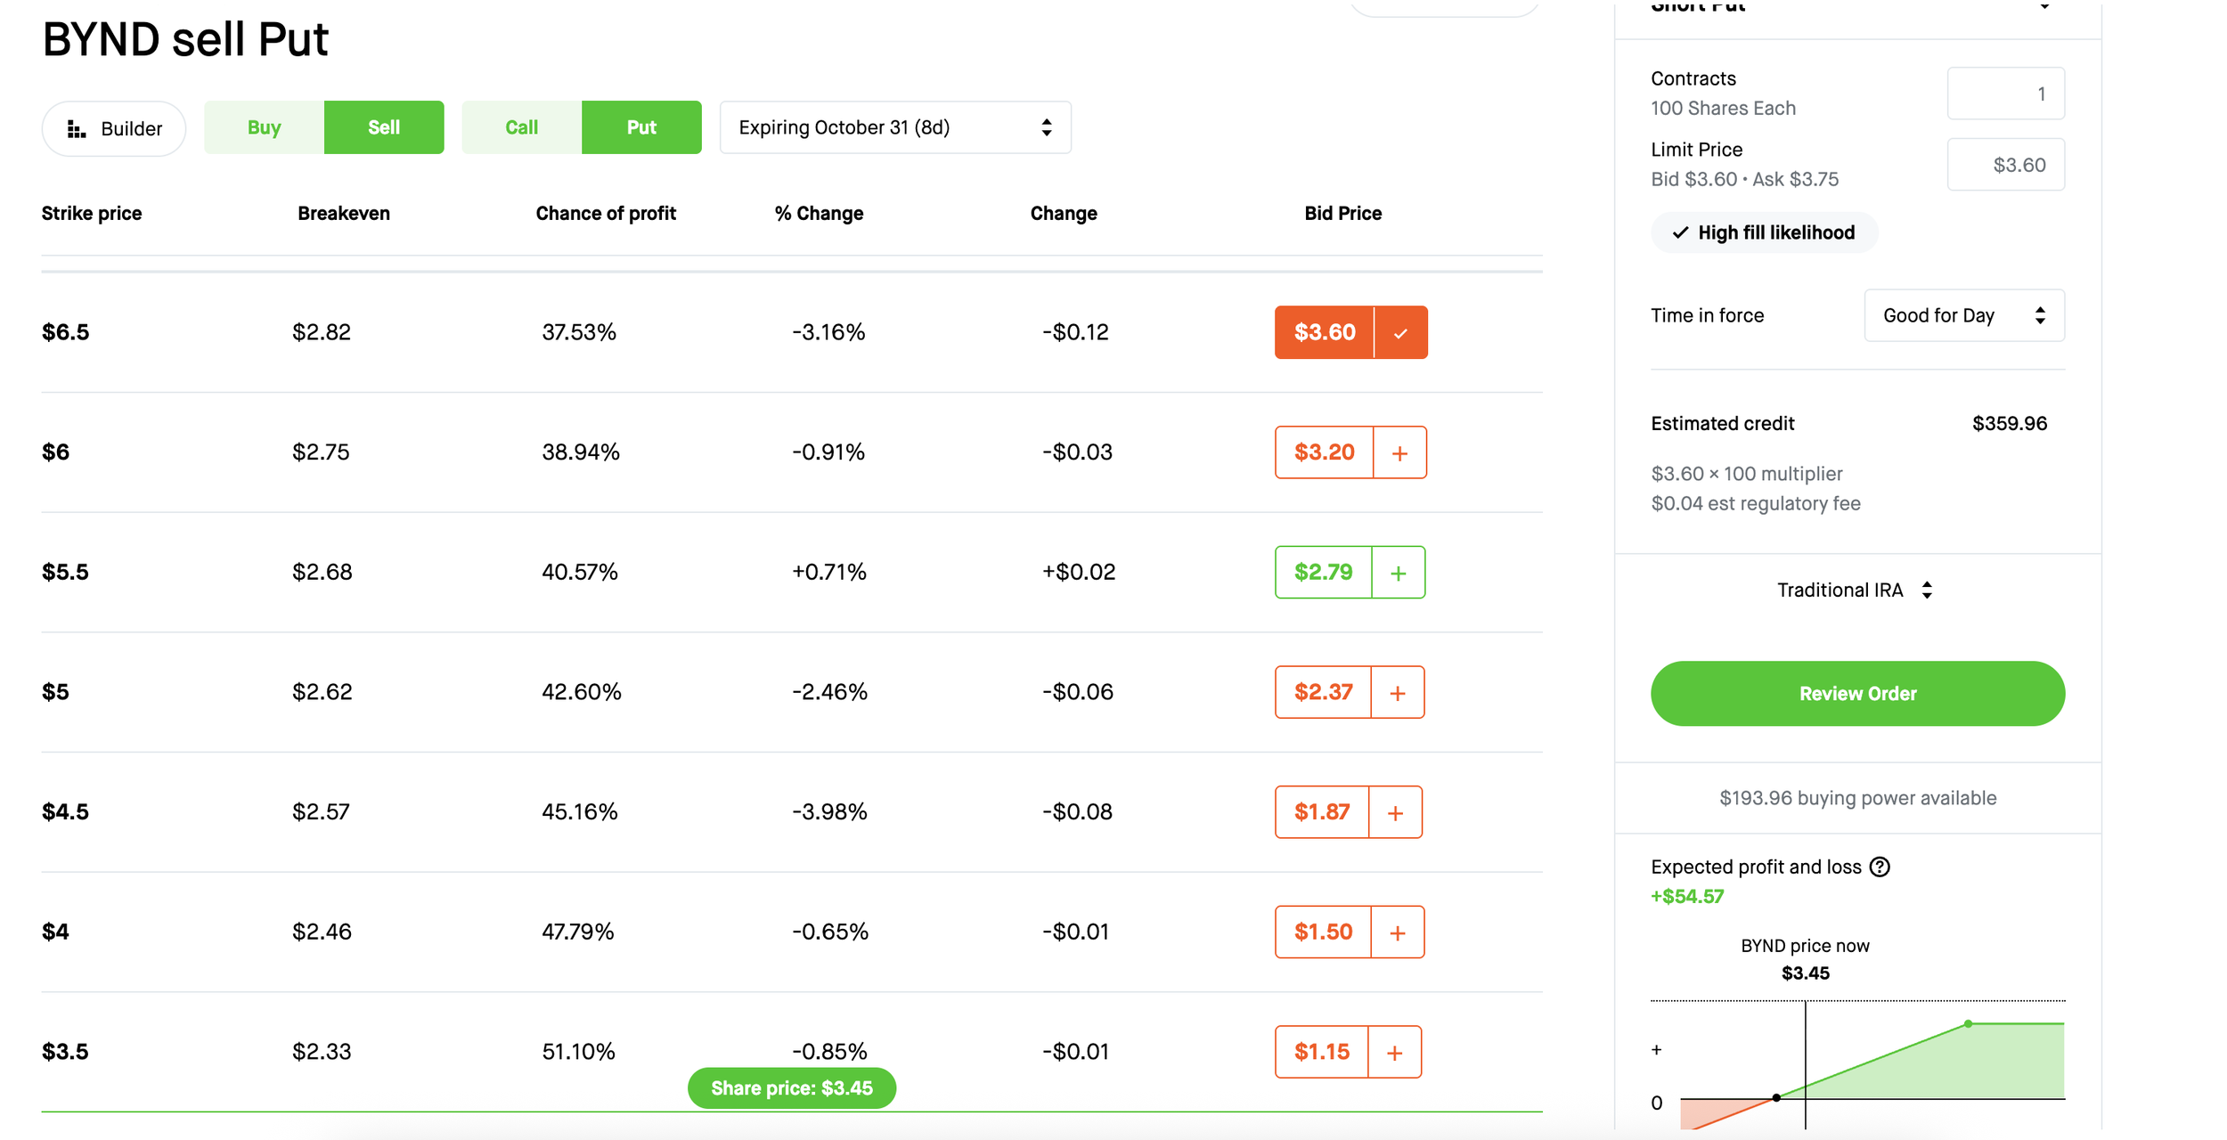Add the $5 strike put with plus icon
2227x1140 pixels.
click(x=1398, y=692)
